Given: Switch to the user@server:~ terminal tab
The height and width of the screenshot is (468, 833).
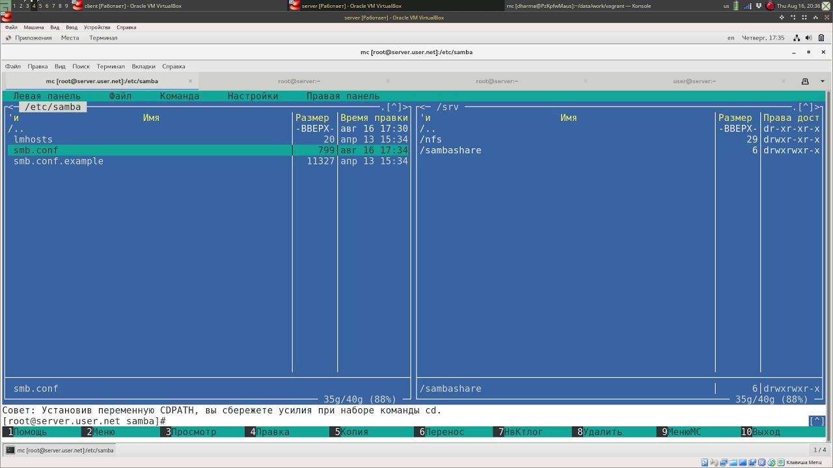Looking at the screenshot, I should (694, 81).
